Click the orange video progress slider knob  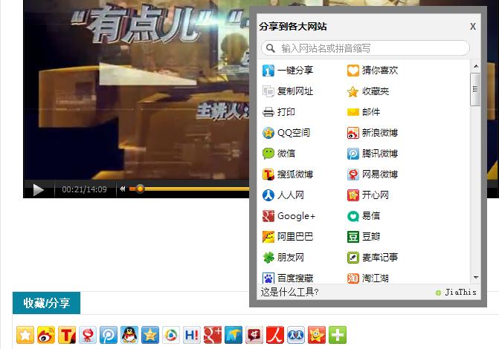[x=139, y=189]
